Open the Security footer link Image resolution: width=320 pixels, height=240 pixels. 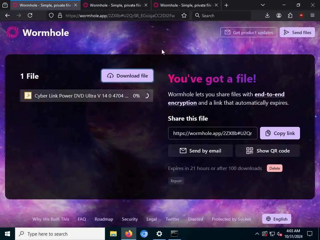pyautogui.click(x=130, y=219)
